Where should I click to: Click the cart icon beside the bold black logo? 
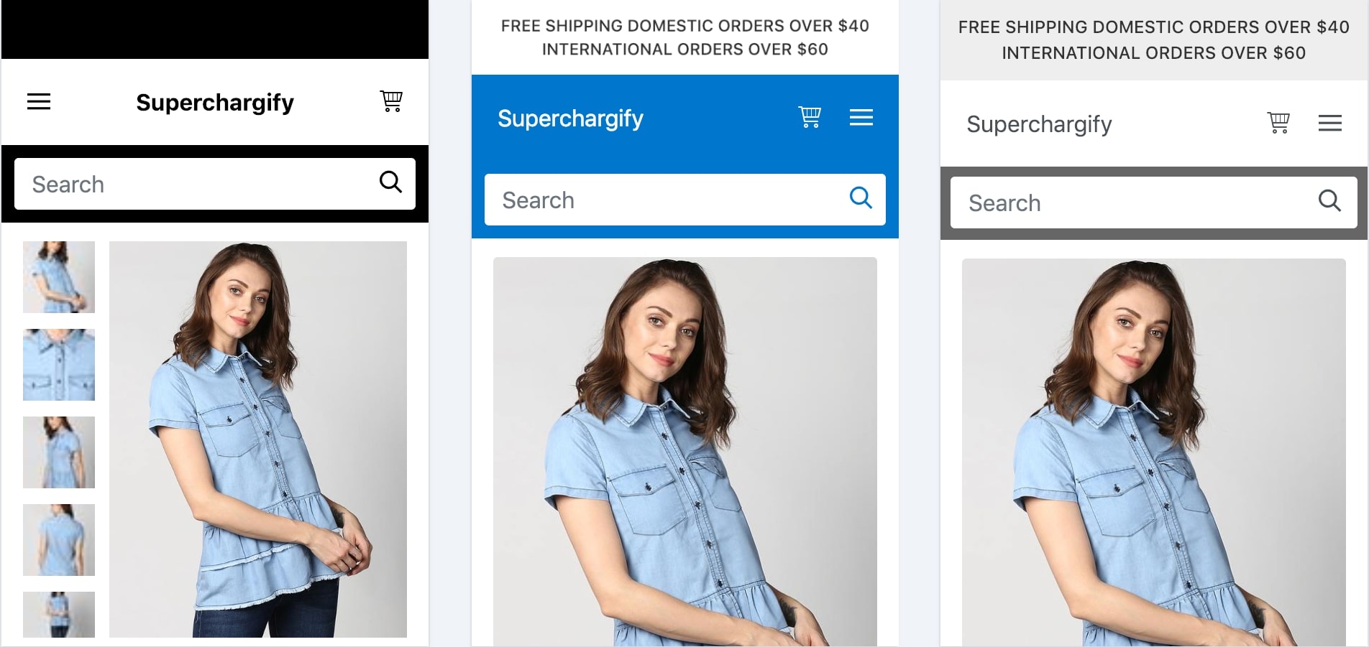pos(391,101)
